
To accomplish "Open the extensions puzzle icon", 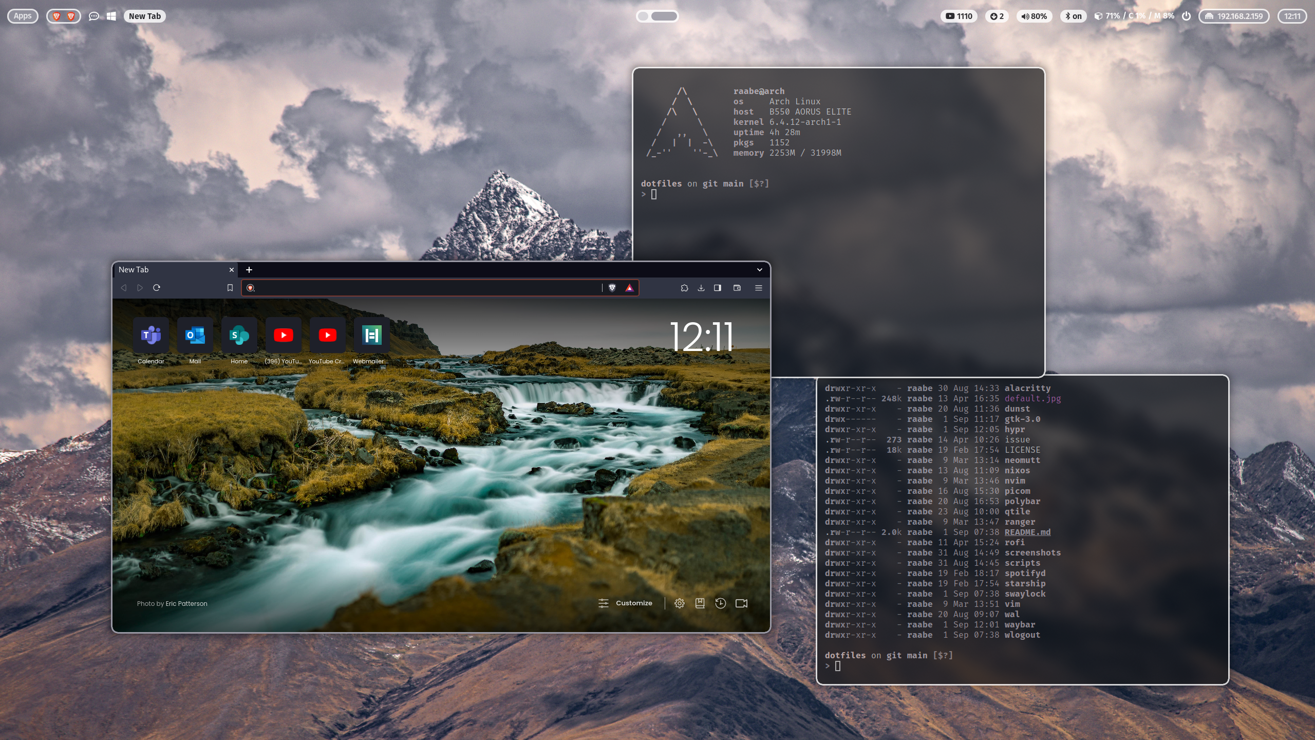I will click(684, 288).
